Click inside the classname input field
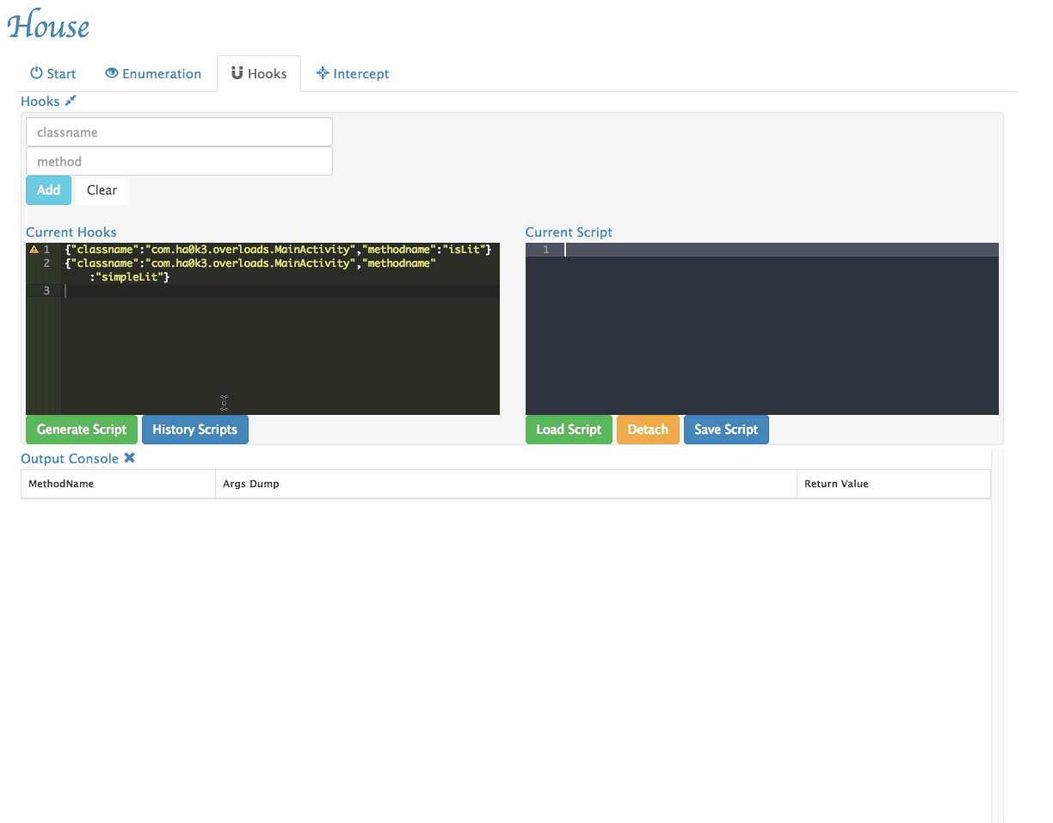 click(x=178, y=132)
